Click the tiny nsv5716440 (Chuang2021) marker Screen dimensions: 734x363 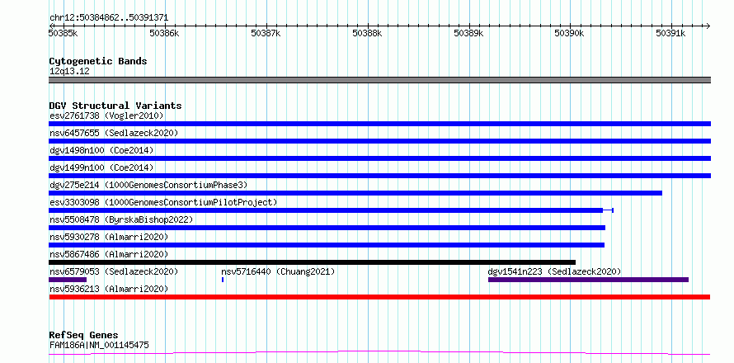pos(223,280)
